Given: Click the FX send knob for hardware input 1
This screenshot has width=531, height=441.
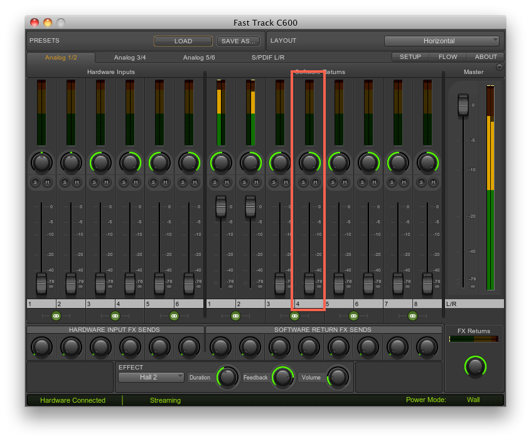Looking at the screenshot, I should pyautogui.click(x=41, y=347).
